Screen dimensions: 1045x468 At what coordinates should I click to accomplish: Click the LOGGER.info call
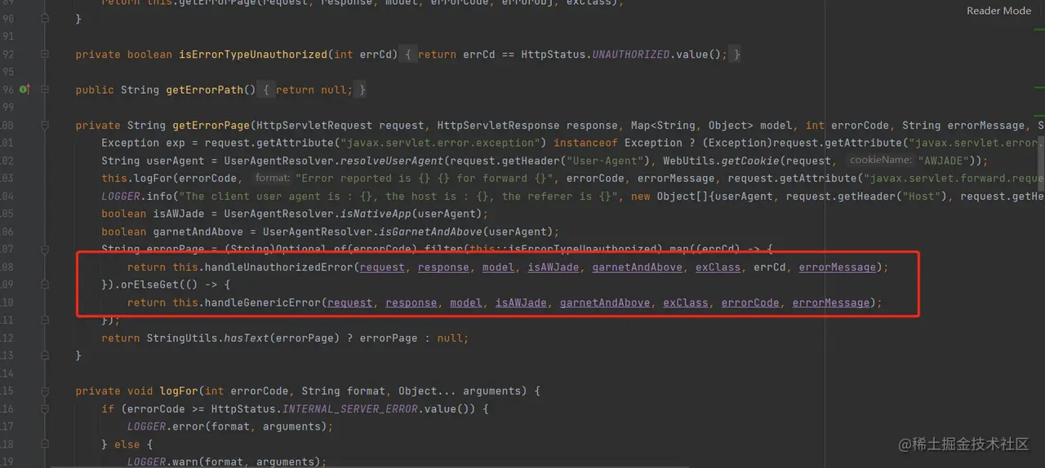tap(137, 196)
